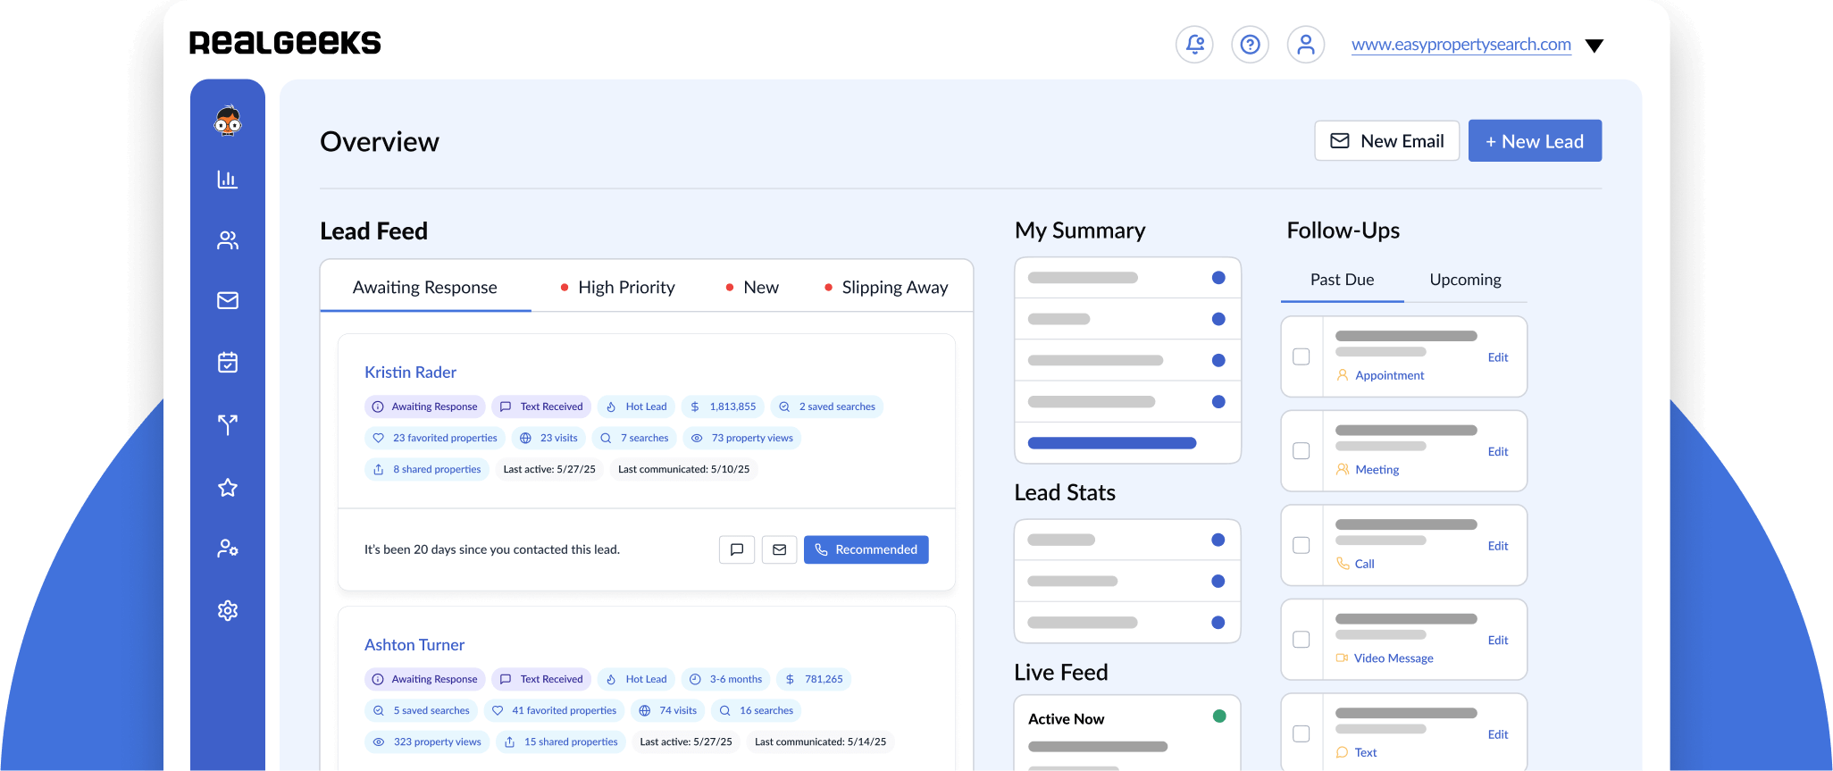Switch to the Awaiting Response tab
The image size is (1833, 771).
pyautogui.click(x=425, y=287)
